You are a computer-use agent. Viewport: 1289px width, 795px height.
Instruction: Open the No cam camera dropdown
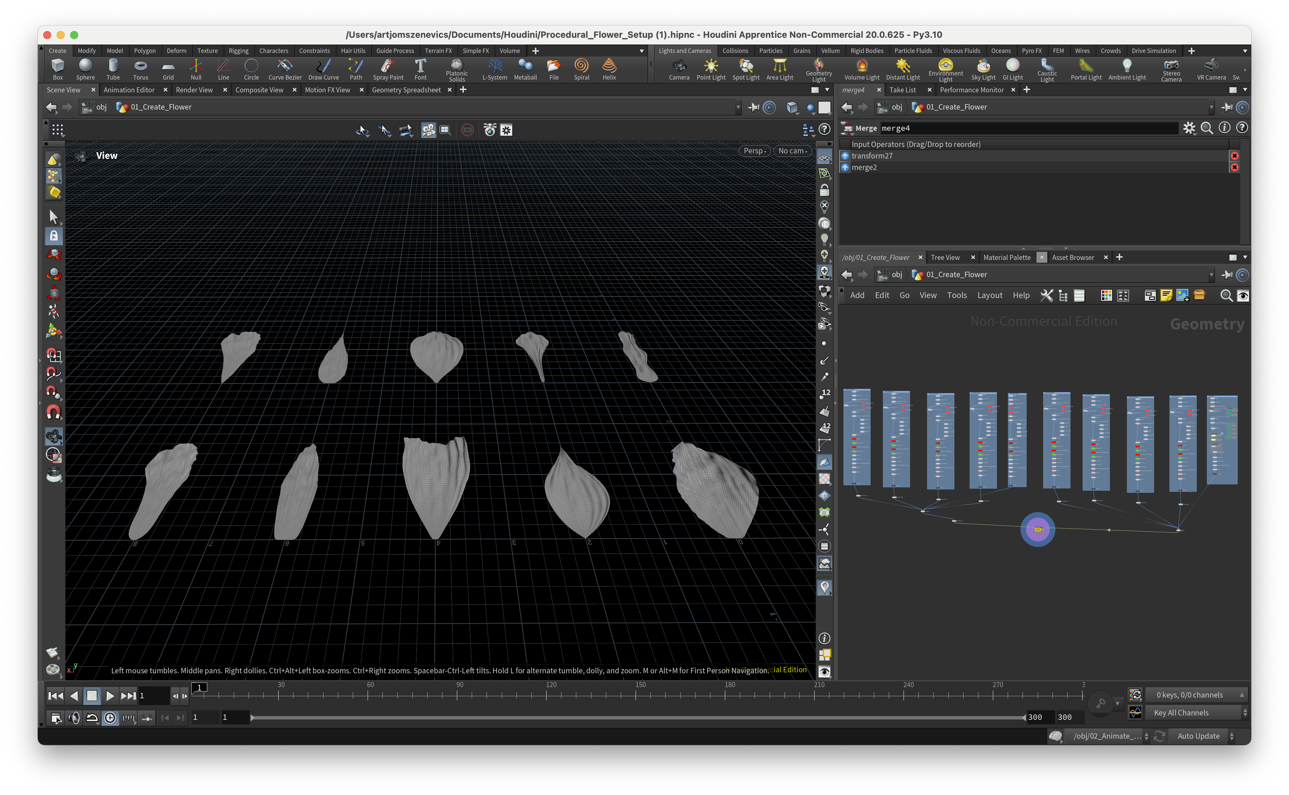(792, 151)
